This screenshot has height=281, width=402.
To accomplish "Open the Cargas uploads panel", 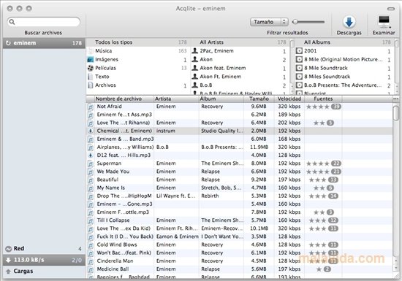I will point(44,272).
